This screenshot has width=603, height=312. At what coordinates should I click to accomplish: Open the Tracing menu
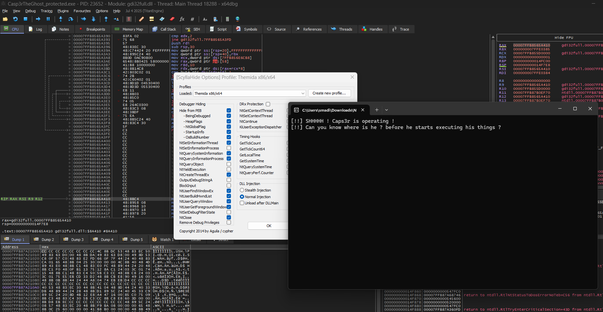point(46,11)
